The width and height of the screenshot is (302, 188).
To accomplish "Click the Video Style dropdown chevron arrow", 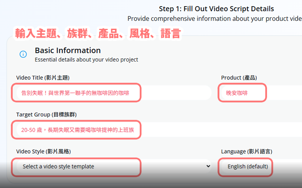I will 208,166.
